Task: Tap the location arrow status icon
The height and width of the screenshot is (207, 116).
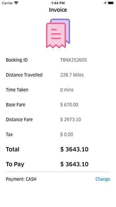Action: tap(105, 3)
